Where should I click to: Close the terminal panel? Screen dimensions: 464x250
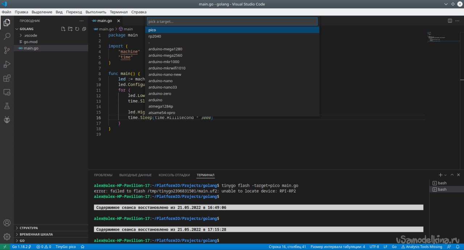point(459,175)
